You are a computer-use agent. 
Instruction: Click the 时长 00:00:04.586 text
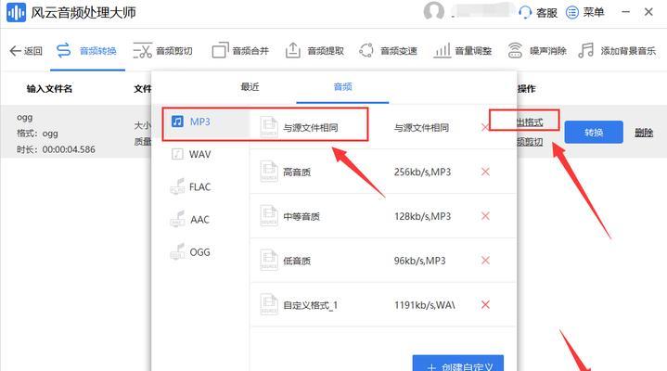point(56,149)
